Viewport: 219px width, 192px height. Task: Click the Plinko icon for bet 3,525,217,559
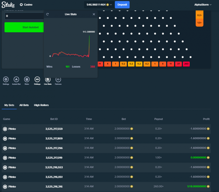(5, 129)
